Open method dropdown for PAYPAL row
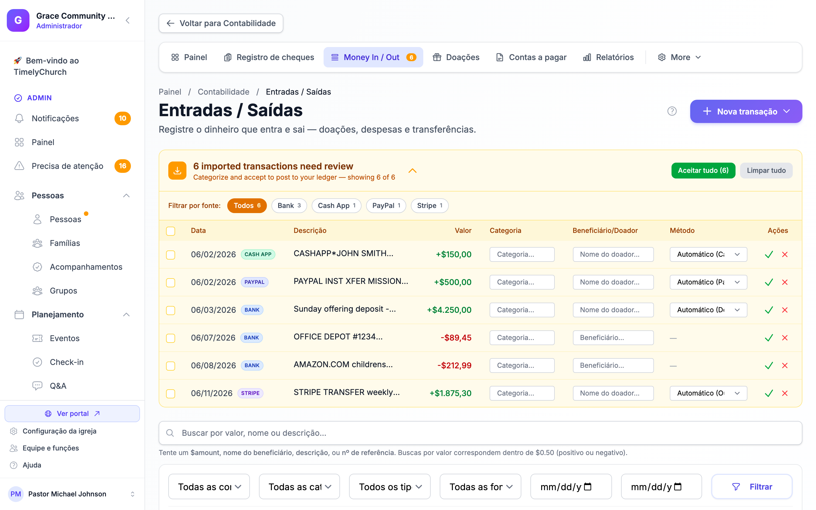The image size is (816, 510). [x=708, y=282]
